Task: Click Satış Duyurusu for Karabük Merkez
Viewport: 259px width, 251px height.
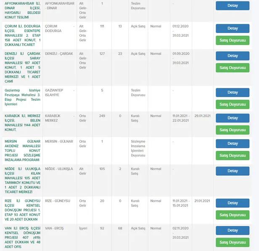Action: 233,130
